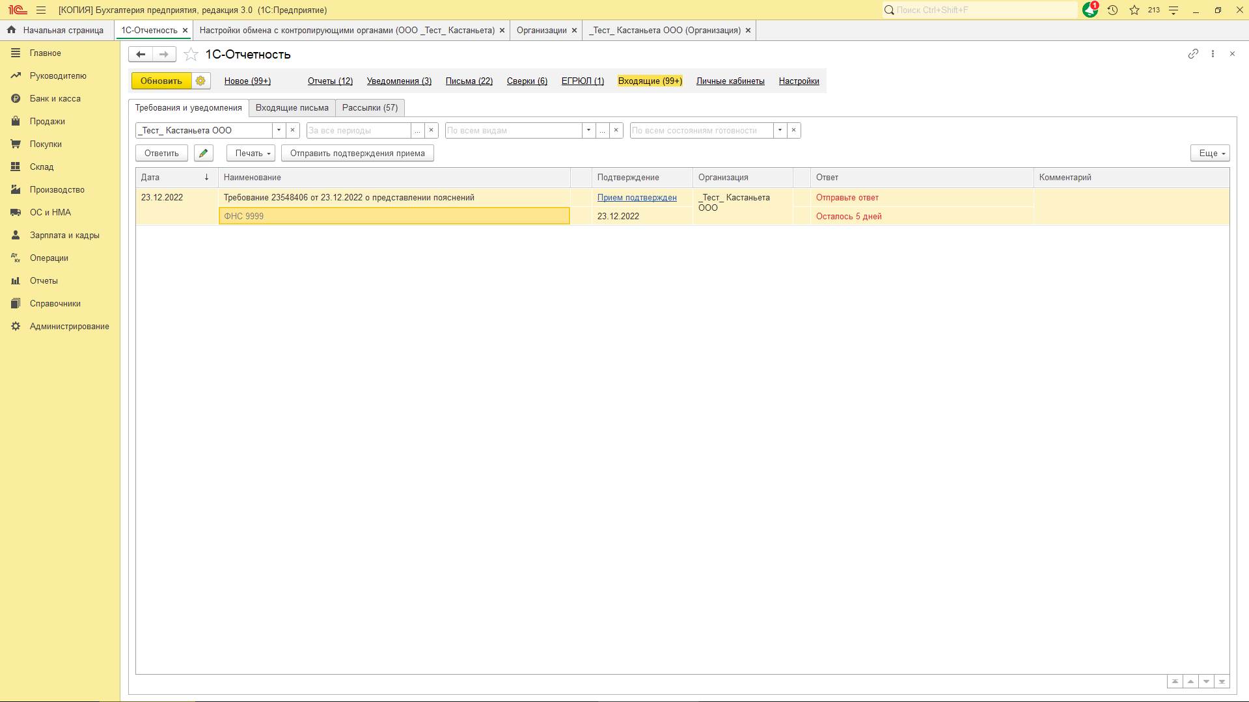Clear the readiness state filter

(x=794, y=130)
